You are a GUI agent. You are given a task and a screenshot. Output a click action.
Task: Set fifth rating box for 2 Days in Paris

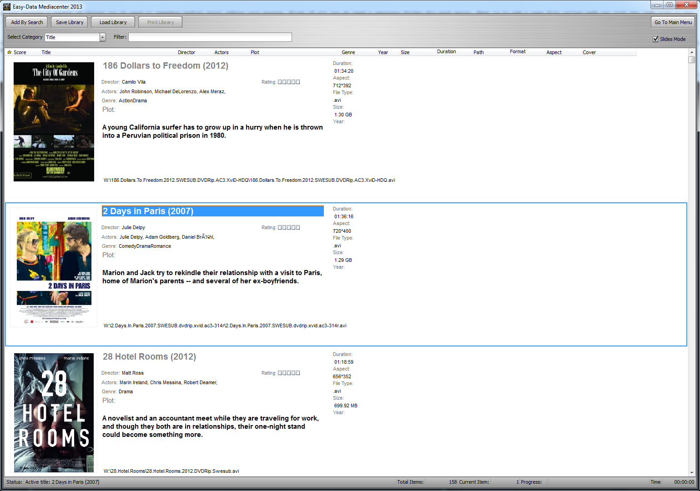298,227
